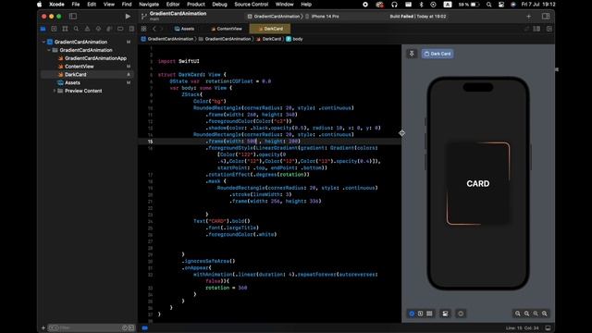The image size is (592, 333).
Task: Open the breakpoint navigator
Action: point(120,29)
